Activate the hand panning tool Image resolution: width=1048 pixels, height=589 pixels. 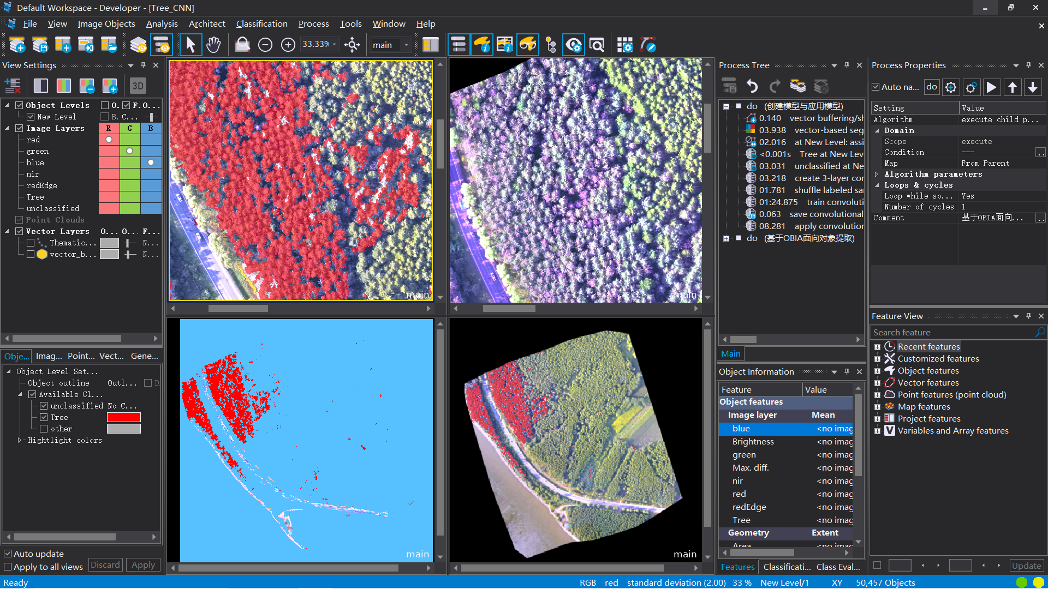(x=213, y=45)
